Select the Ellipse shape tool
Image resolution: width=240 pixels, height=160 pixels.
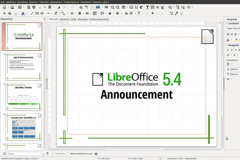coord(42,13)
